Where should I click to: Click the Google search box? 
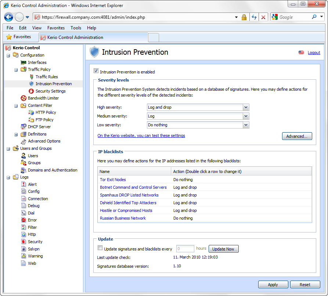coord(295,17)
